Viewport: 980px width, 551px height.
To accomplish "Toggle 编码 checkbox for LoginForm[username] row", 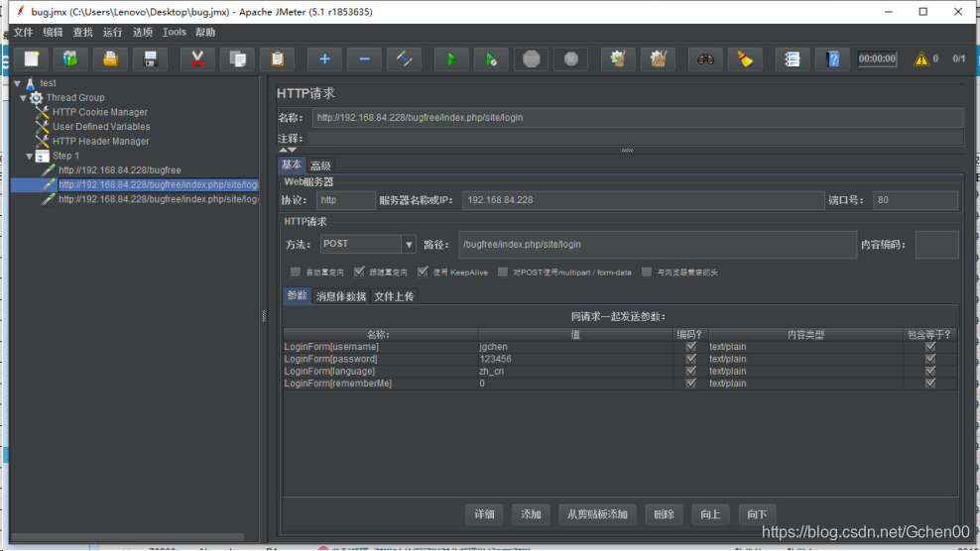I will coord(690,346).
